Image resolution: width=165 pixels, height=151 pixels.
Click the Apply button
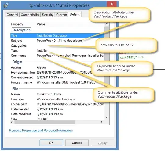pyautogui.click(x=102, y=143)
